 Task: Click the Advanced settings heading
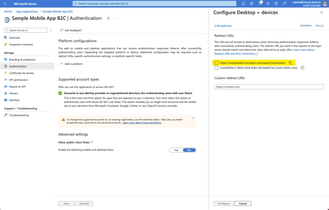click(x=73, y=134)
